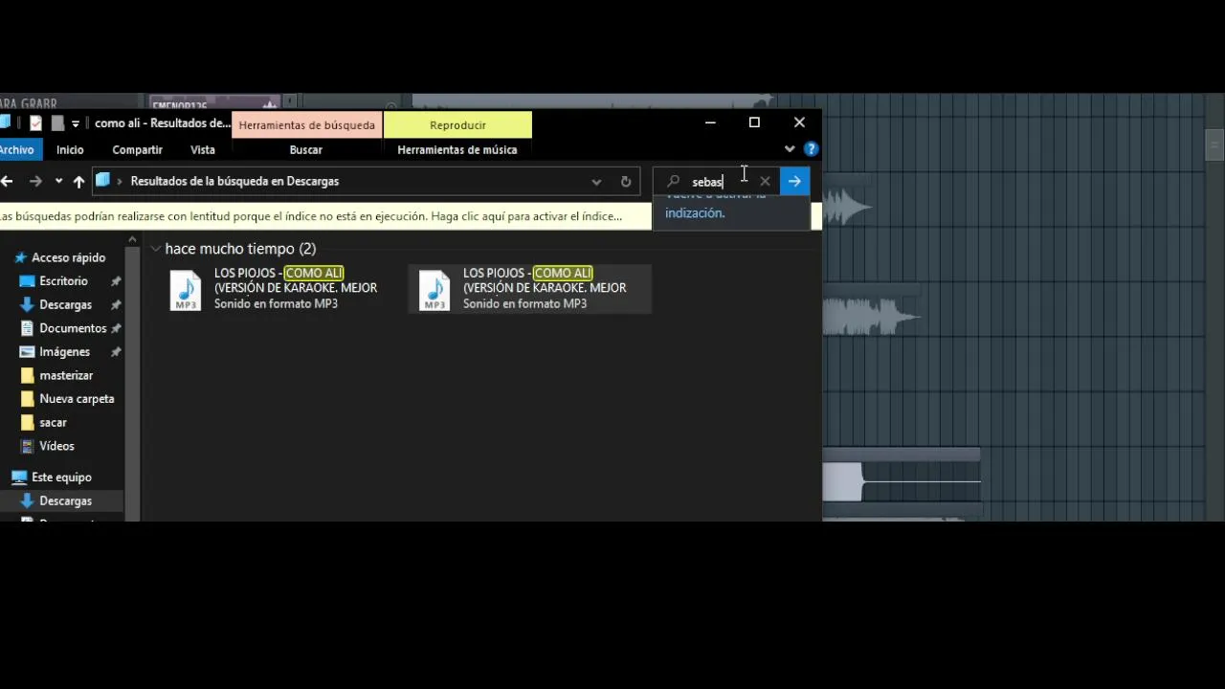Select the Herramientas de búsqueda contextual header

click(307, 125)
